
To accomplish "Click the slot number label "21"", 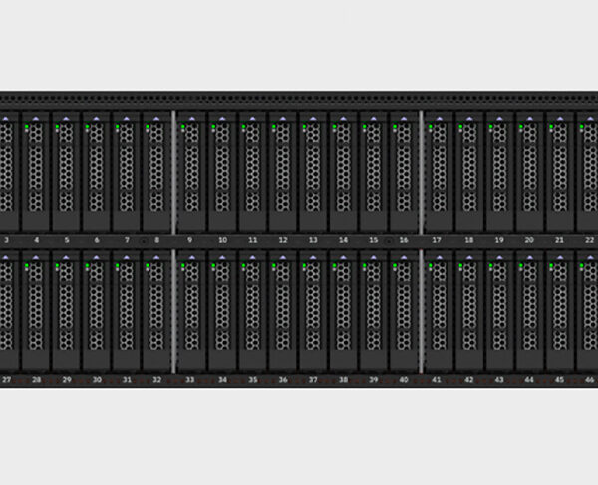I will [559, 240].
